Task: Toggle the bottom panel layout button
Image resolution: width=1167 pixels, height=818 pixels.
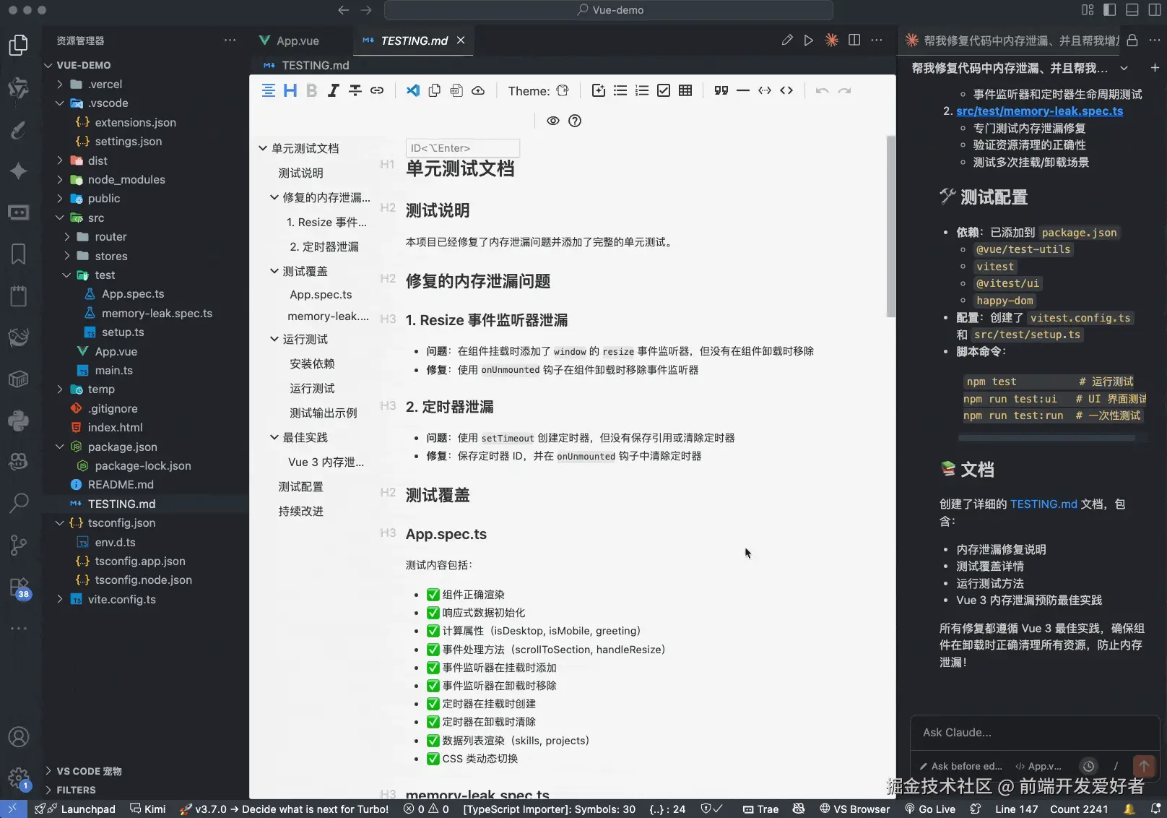Action: click(x=1132, y=10)
